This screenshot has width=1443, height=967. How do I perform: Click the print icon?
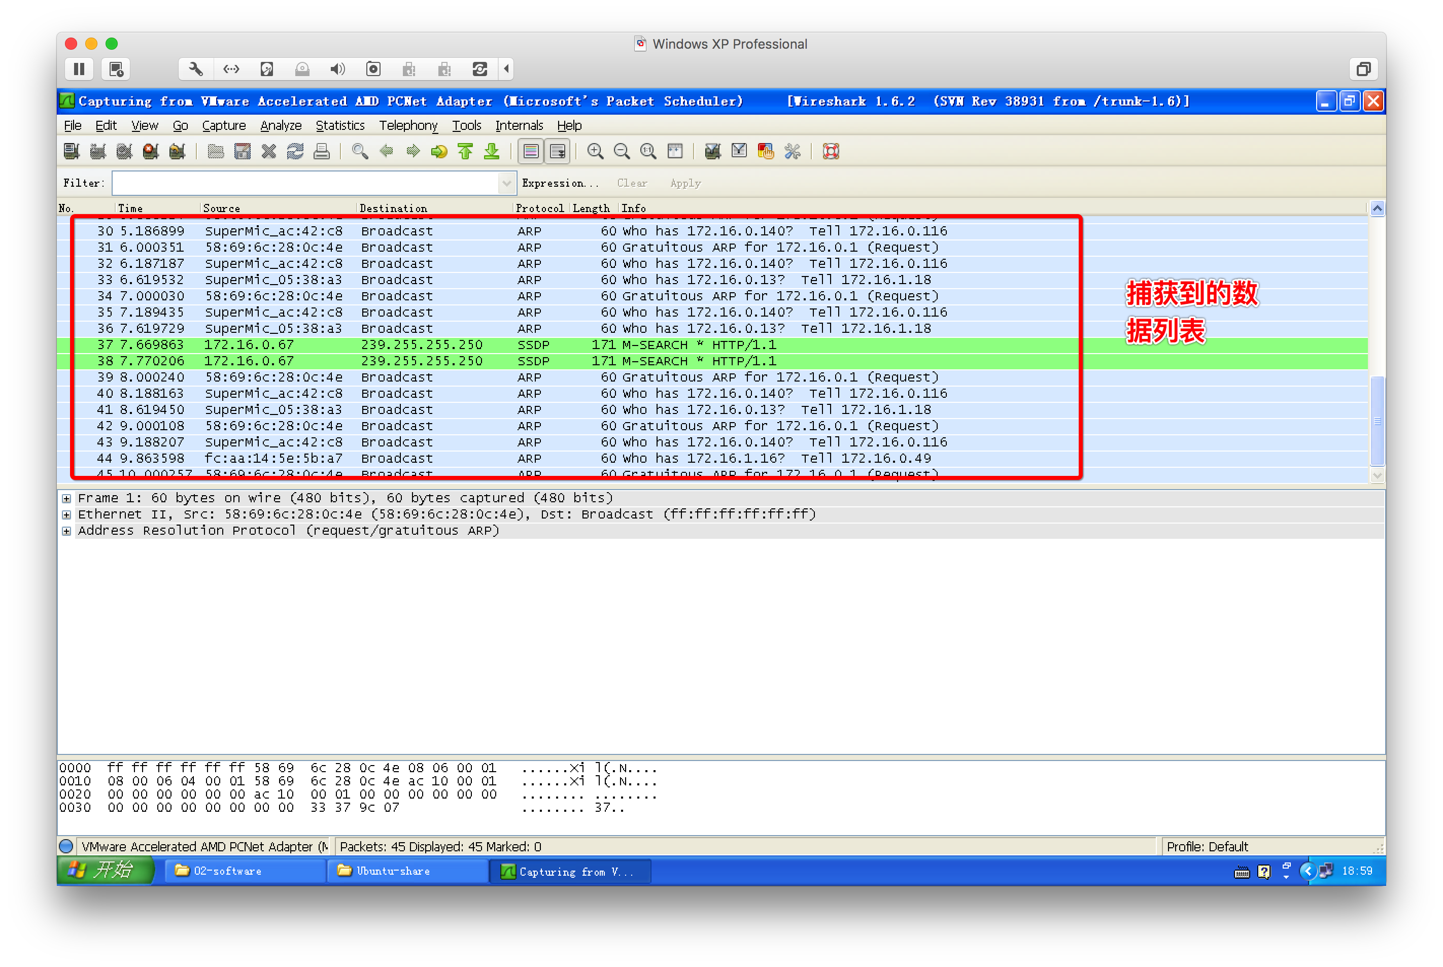[x=321, y=151]
